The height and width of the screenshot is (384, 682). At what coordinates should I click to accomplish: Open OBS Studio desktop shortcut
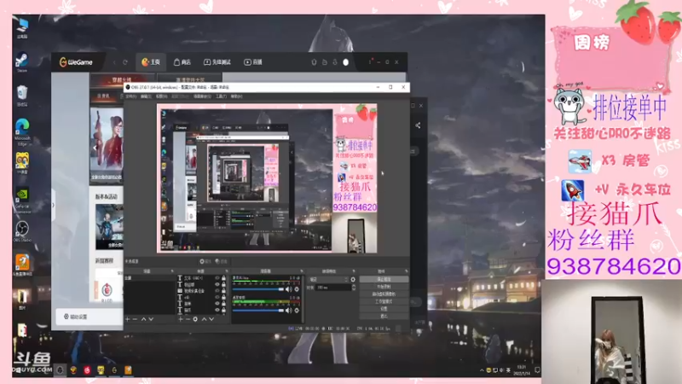pyautogui.click(x=22, y=231)
